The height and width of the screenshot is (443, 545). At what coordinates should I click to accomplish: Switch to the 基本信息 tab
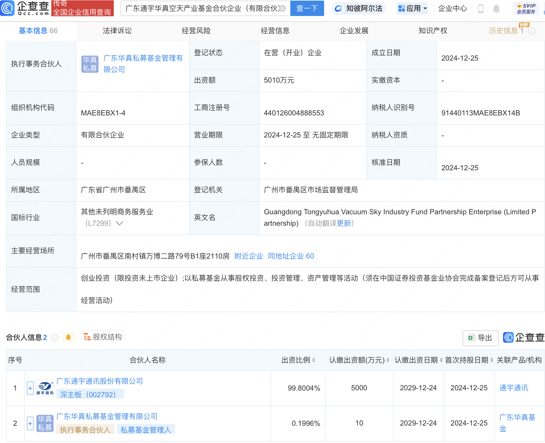[38, 31]
